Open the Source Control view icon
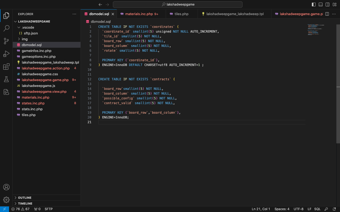The height and width of the screenshot is (212, 340). pos(6,41)
